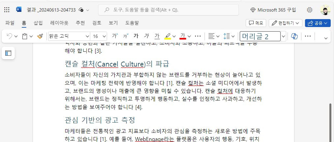Toggle underline 가 formatting
The height and width of the screenshot is (142, 334).
(157, 36)
